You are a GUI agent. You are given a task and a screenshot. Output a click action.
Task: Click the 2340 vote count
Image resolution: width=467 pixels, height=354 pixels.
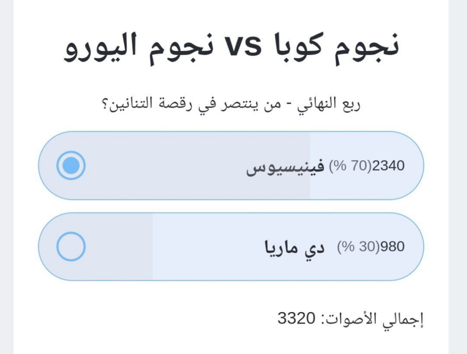click(x=389, y=166)
